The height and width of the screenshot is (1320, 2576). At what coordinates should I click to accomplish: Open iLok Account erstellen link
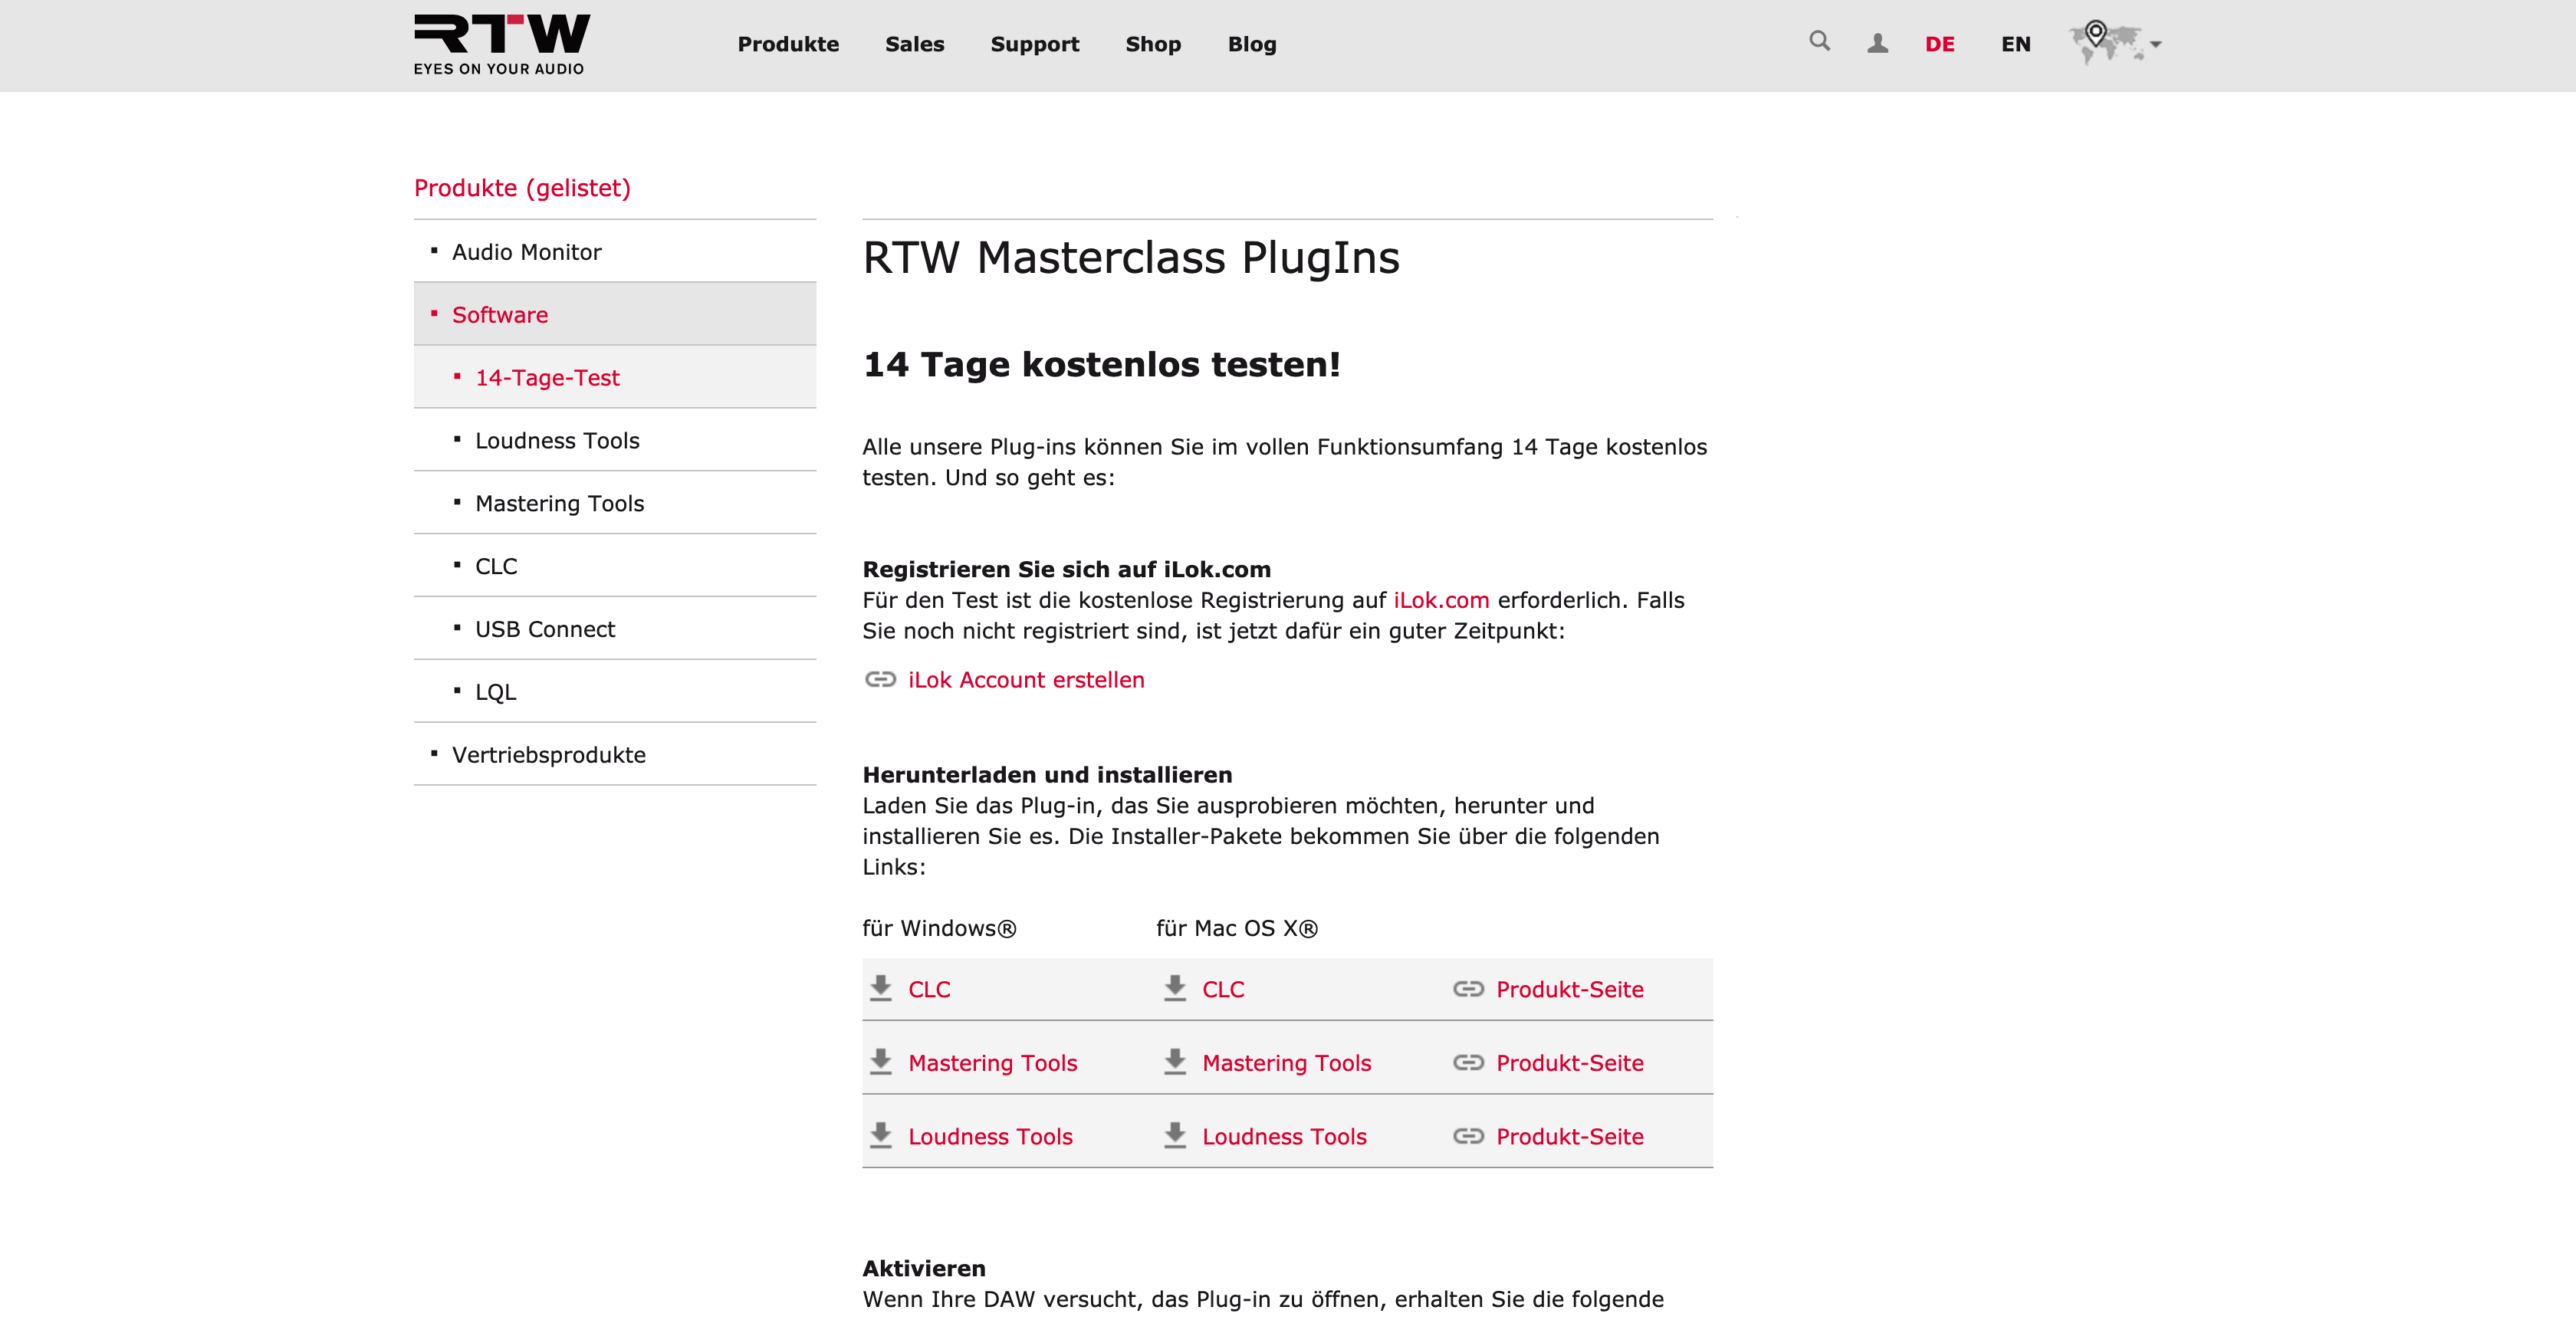1026,680
